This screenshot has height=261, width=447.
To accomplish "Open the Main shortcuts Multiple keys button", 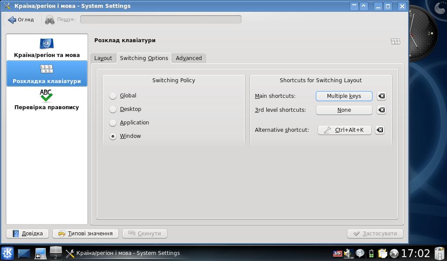I will (344, 96).
